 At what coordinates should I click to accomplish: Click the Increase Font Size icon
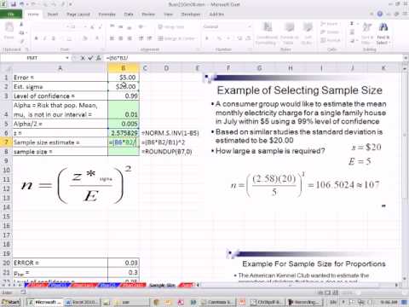[92, 27]
